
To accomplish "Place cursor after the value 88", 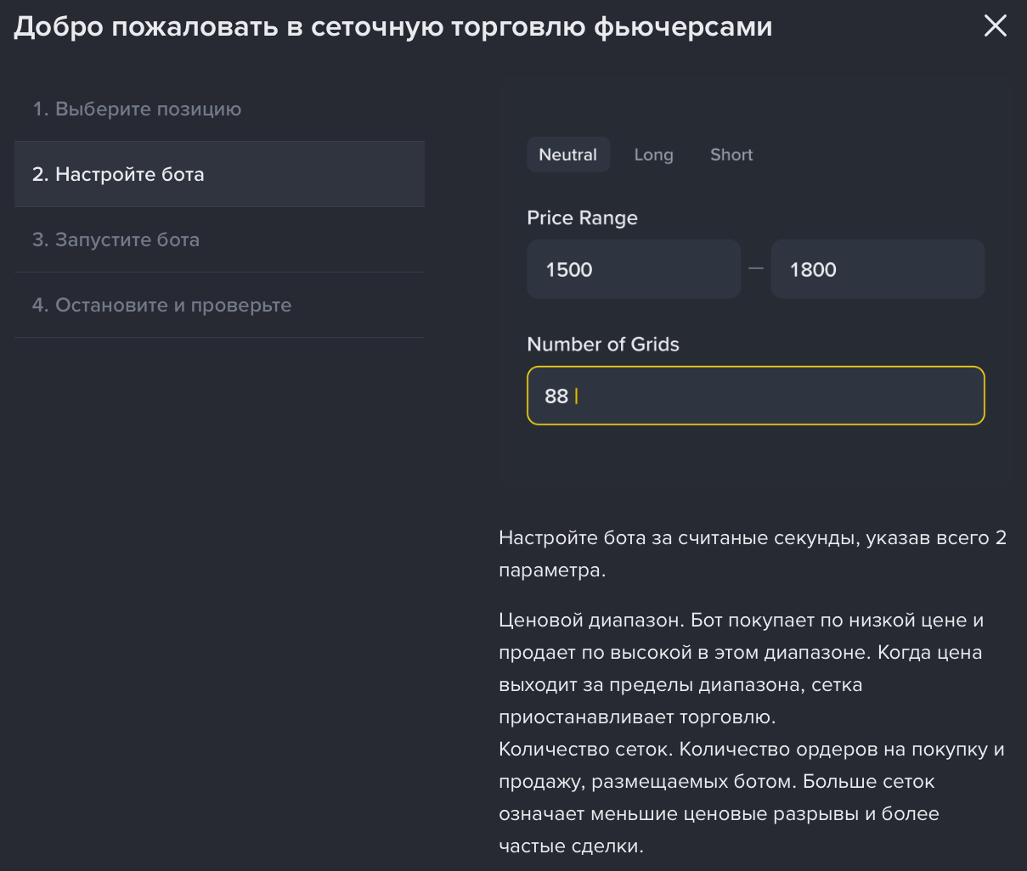I will click(x=574, y=396).
